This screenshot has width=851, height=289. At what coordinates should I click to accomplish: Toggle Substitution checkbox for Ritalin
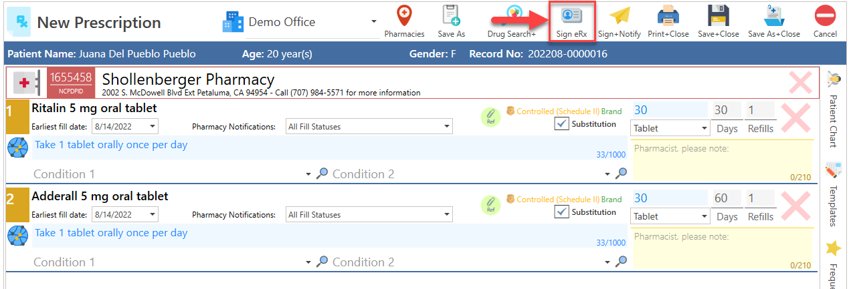pos(561,124)
